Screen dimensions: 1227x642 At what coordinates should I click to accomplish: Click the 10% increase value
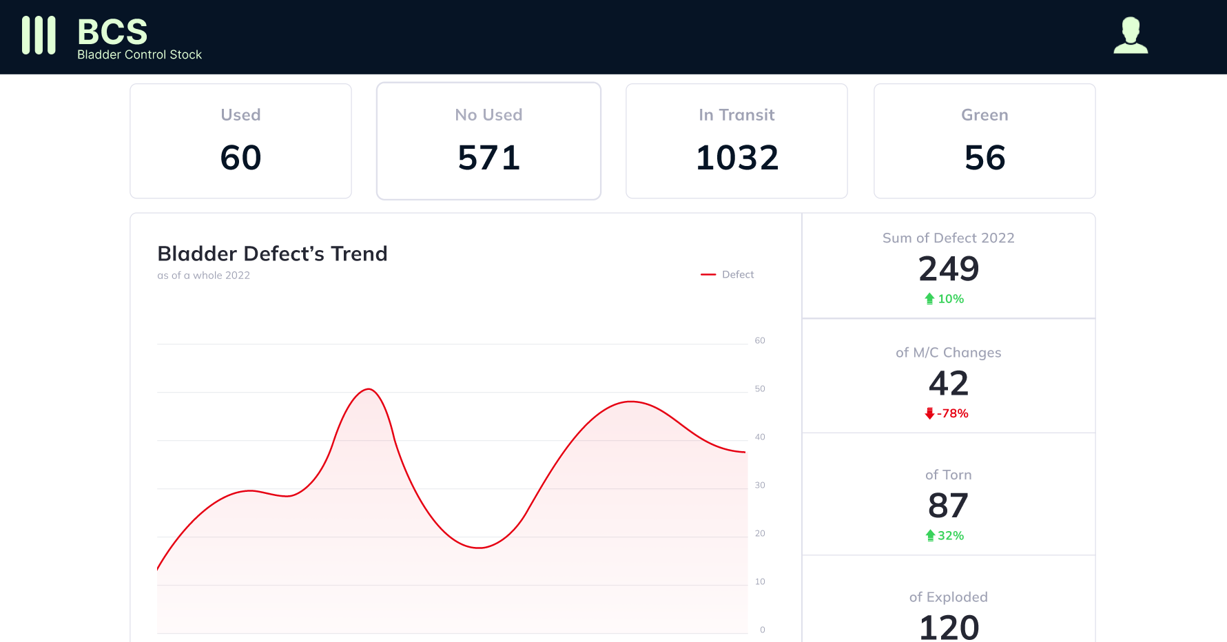[951, 299]
